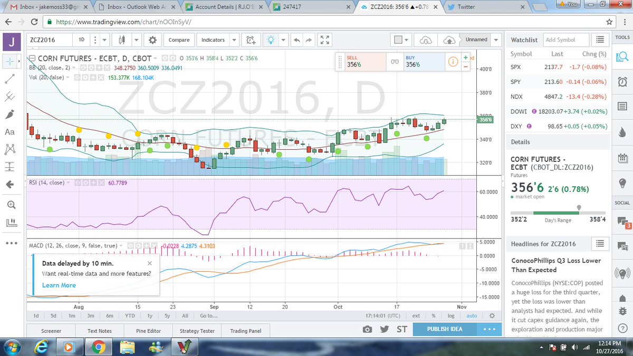Expand the Indicators dropdown arrow
This screenshot has height=356, width=633.
(x=234, y=40)
